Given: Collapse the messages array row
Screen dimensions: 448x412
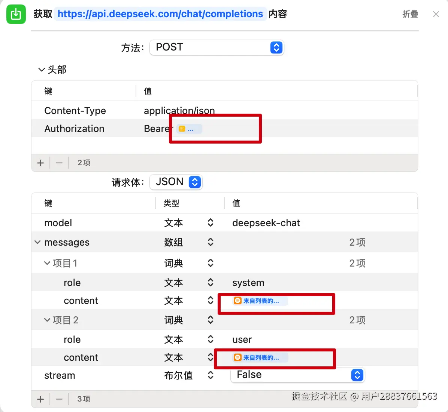Looking at the screenshot, I should point(37,242).
